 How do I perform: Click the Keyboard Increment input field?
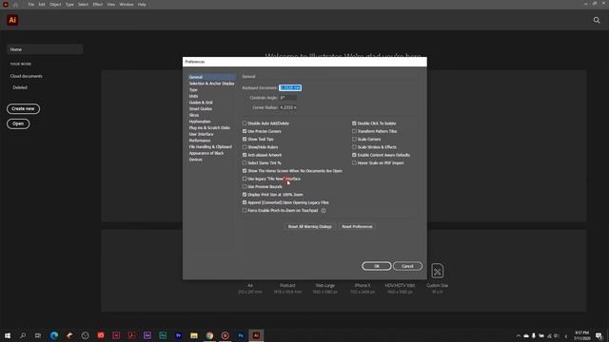[290, 88]
